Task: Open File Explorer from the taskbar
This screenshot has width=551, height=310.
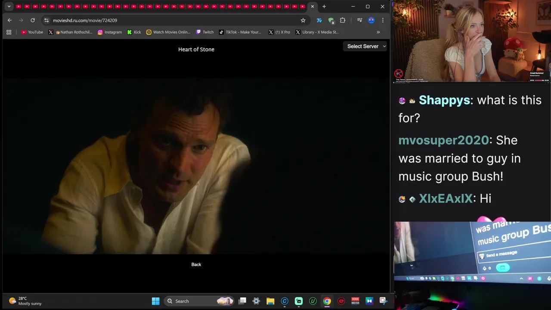Action: click(x=270, y=301)
